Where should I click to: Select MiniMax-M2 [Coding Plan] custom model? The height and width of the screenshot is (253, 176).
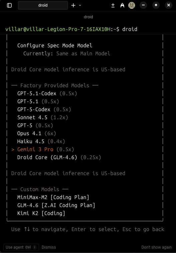53,197
